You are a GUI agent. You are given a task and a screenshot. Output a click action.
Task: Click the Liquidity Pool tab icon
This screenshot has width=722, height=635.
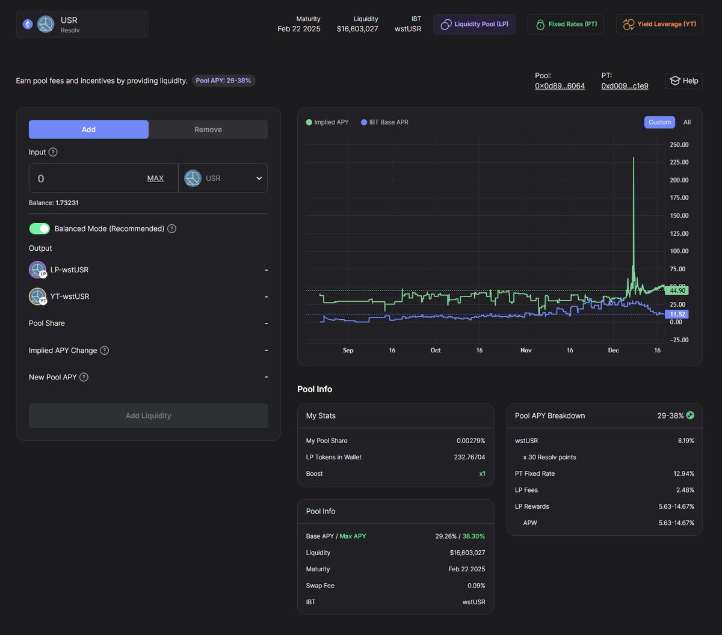click(x=446, y=25)
